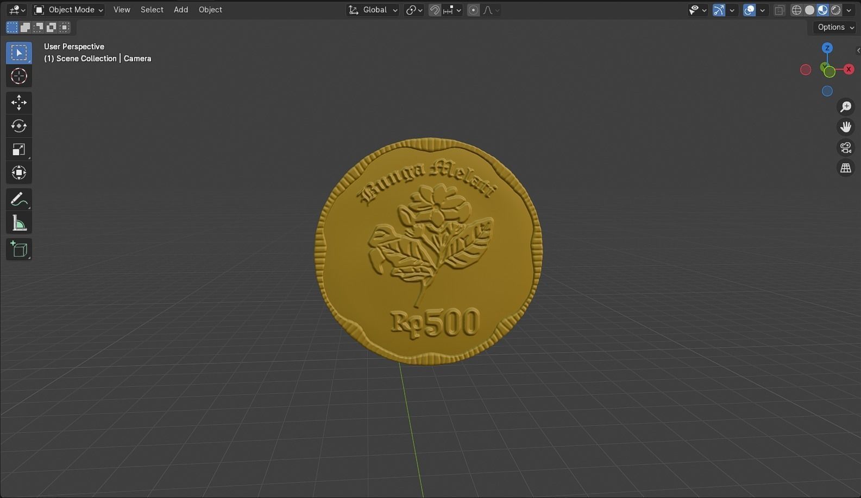The image size is (861, 498).
Task: Expand the sidebar via right-edge arrow
Action: coord(858,50)
